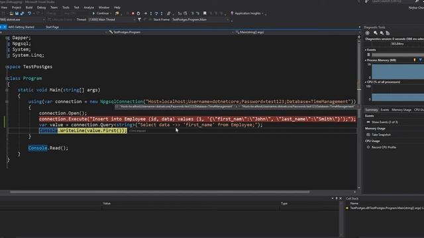The height and width of the screenshot is (238, 424).
Task: Click Record CPU Profile option
Action: pyautogui.click(x=384, y=147)
